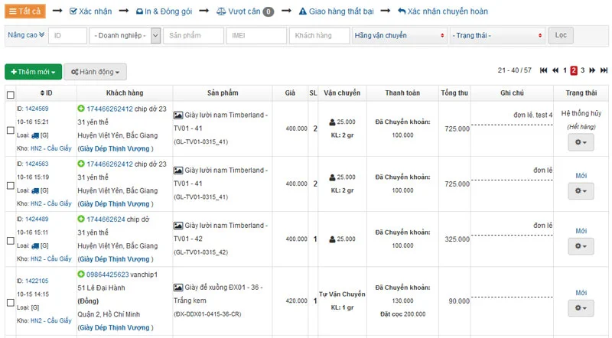This screenshot has height=338, width=612.
Task: Open product image icon for order 1424569
Action: pyautogui.click(x=178, y=115)
